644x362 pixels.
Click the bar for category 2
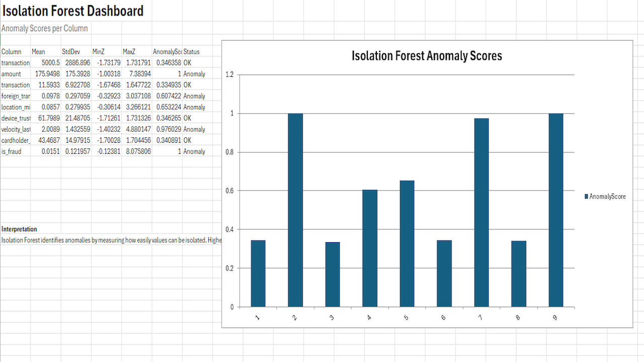point(295,210)
